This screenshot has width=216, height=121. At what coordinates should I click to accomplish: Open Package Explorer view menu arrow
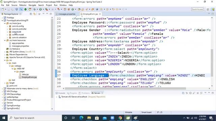44,14
